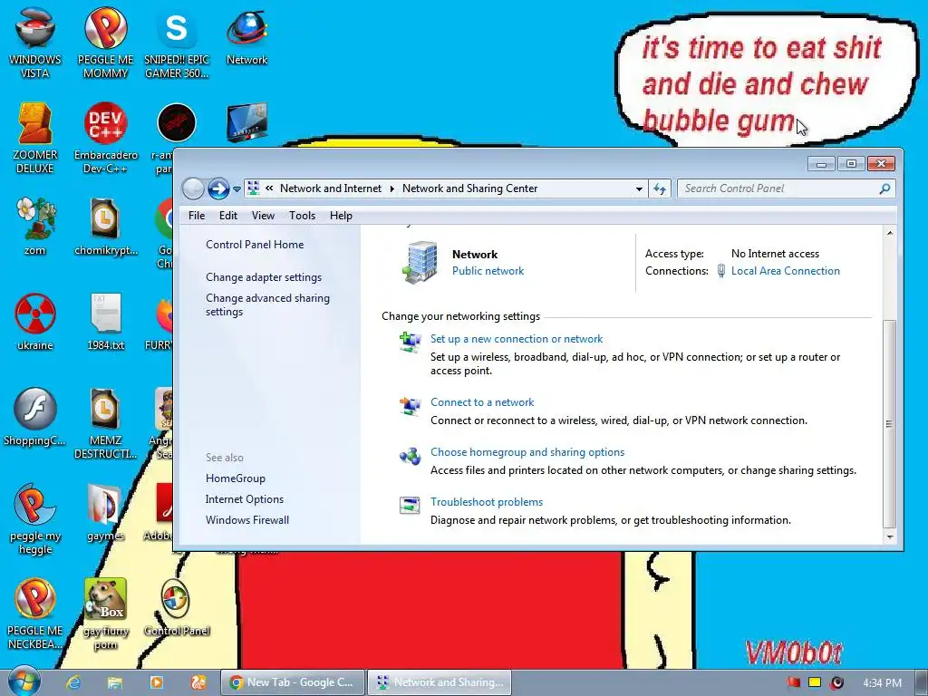The width and height of the screenshot is (928, 696).
Task: Open the Embarcadero Dev-C++ desktop icon
Action: (105, 138)
